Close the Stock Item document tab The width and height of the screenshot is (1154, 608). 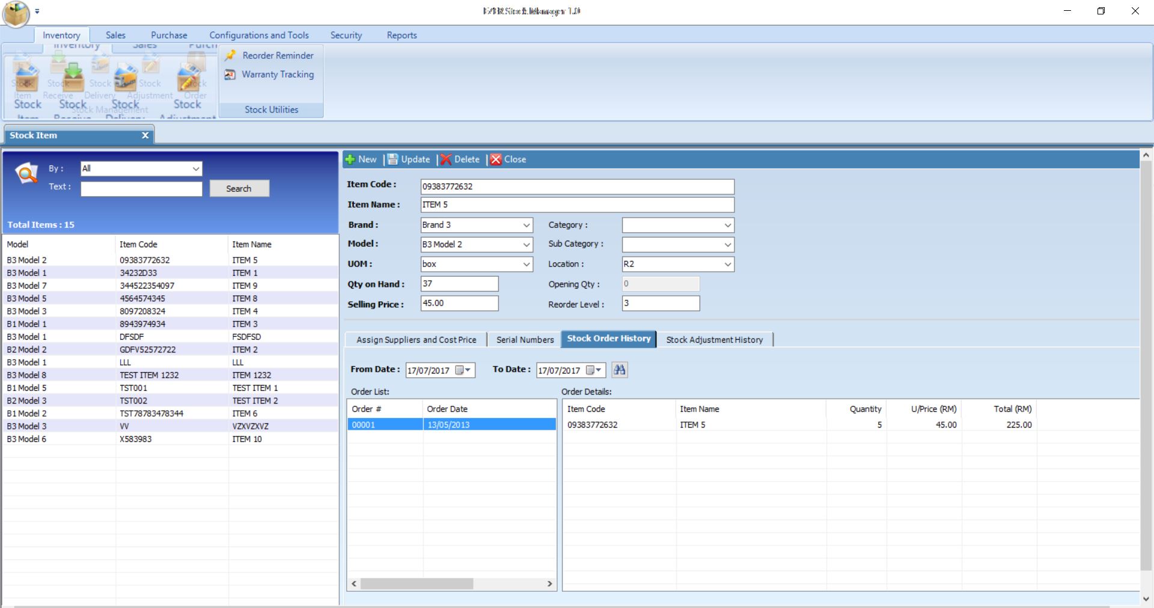[x=145, y=135]
